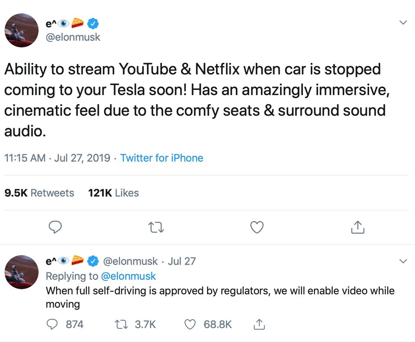Like the main tweet with heart icon
This screenshot has width=415, height=342.
click(x=257, y=227)
